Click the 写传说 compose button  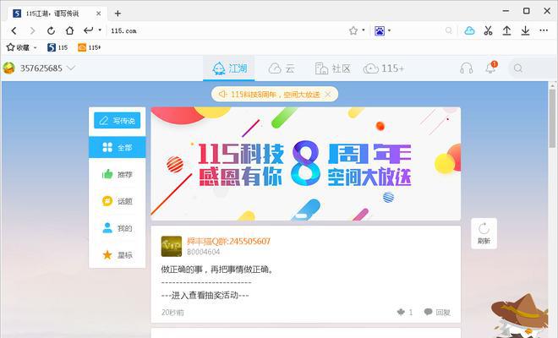117,121
